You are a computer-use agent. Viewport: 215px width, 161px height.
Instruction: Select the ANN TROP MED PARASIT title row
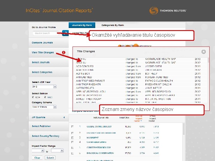138,81
